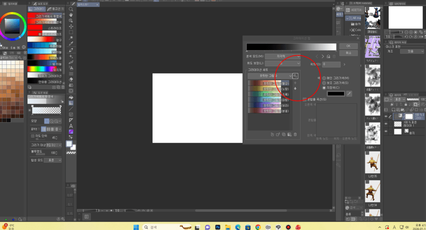Click the invert gradient icon near node arrows
This screenshot has width=426, height=230.
pos(328,56)
